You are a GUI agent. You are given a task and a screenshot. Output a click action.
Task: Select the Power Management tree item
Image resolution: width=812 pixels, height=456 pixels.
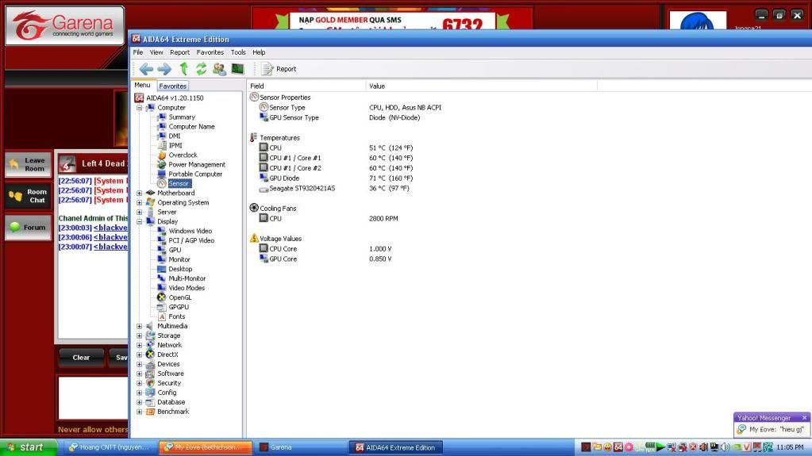[197, 165]
